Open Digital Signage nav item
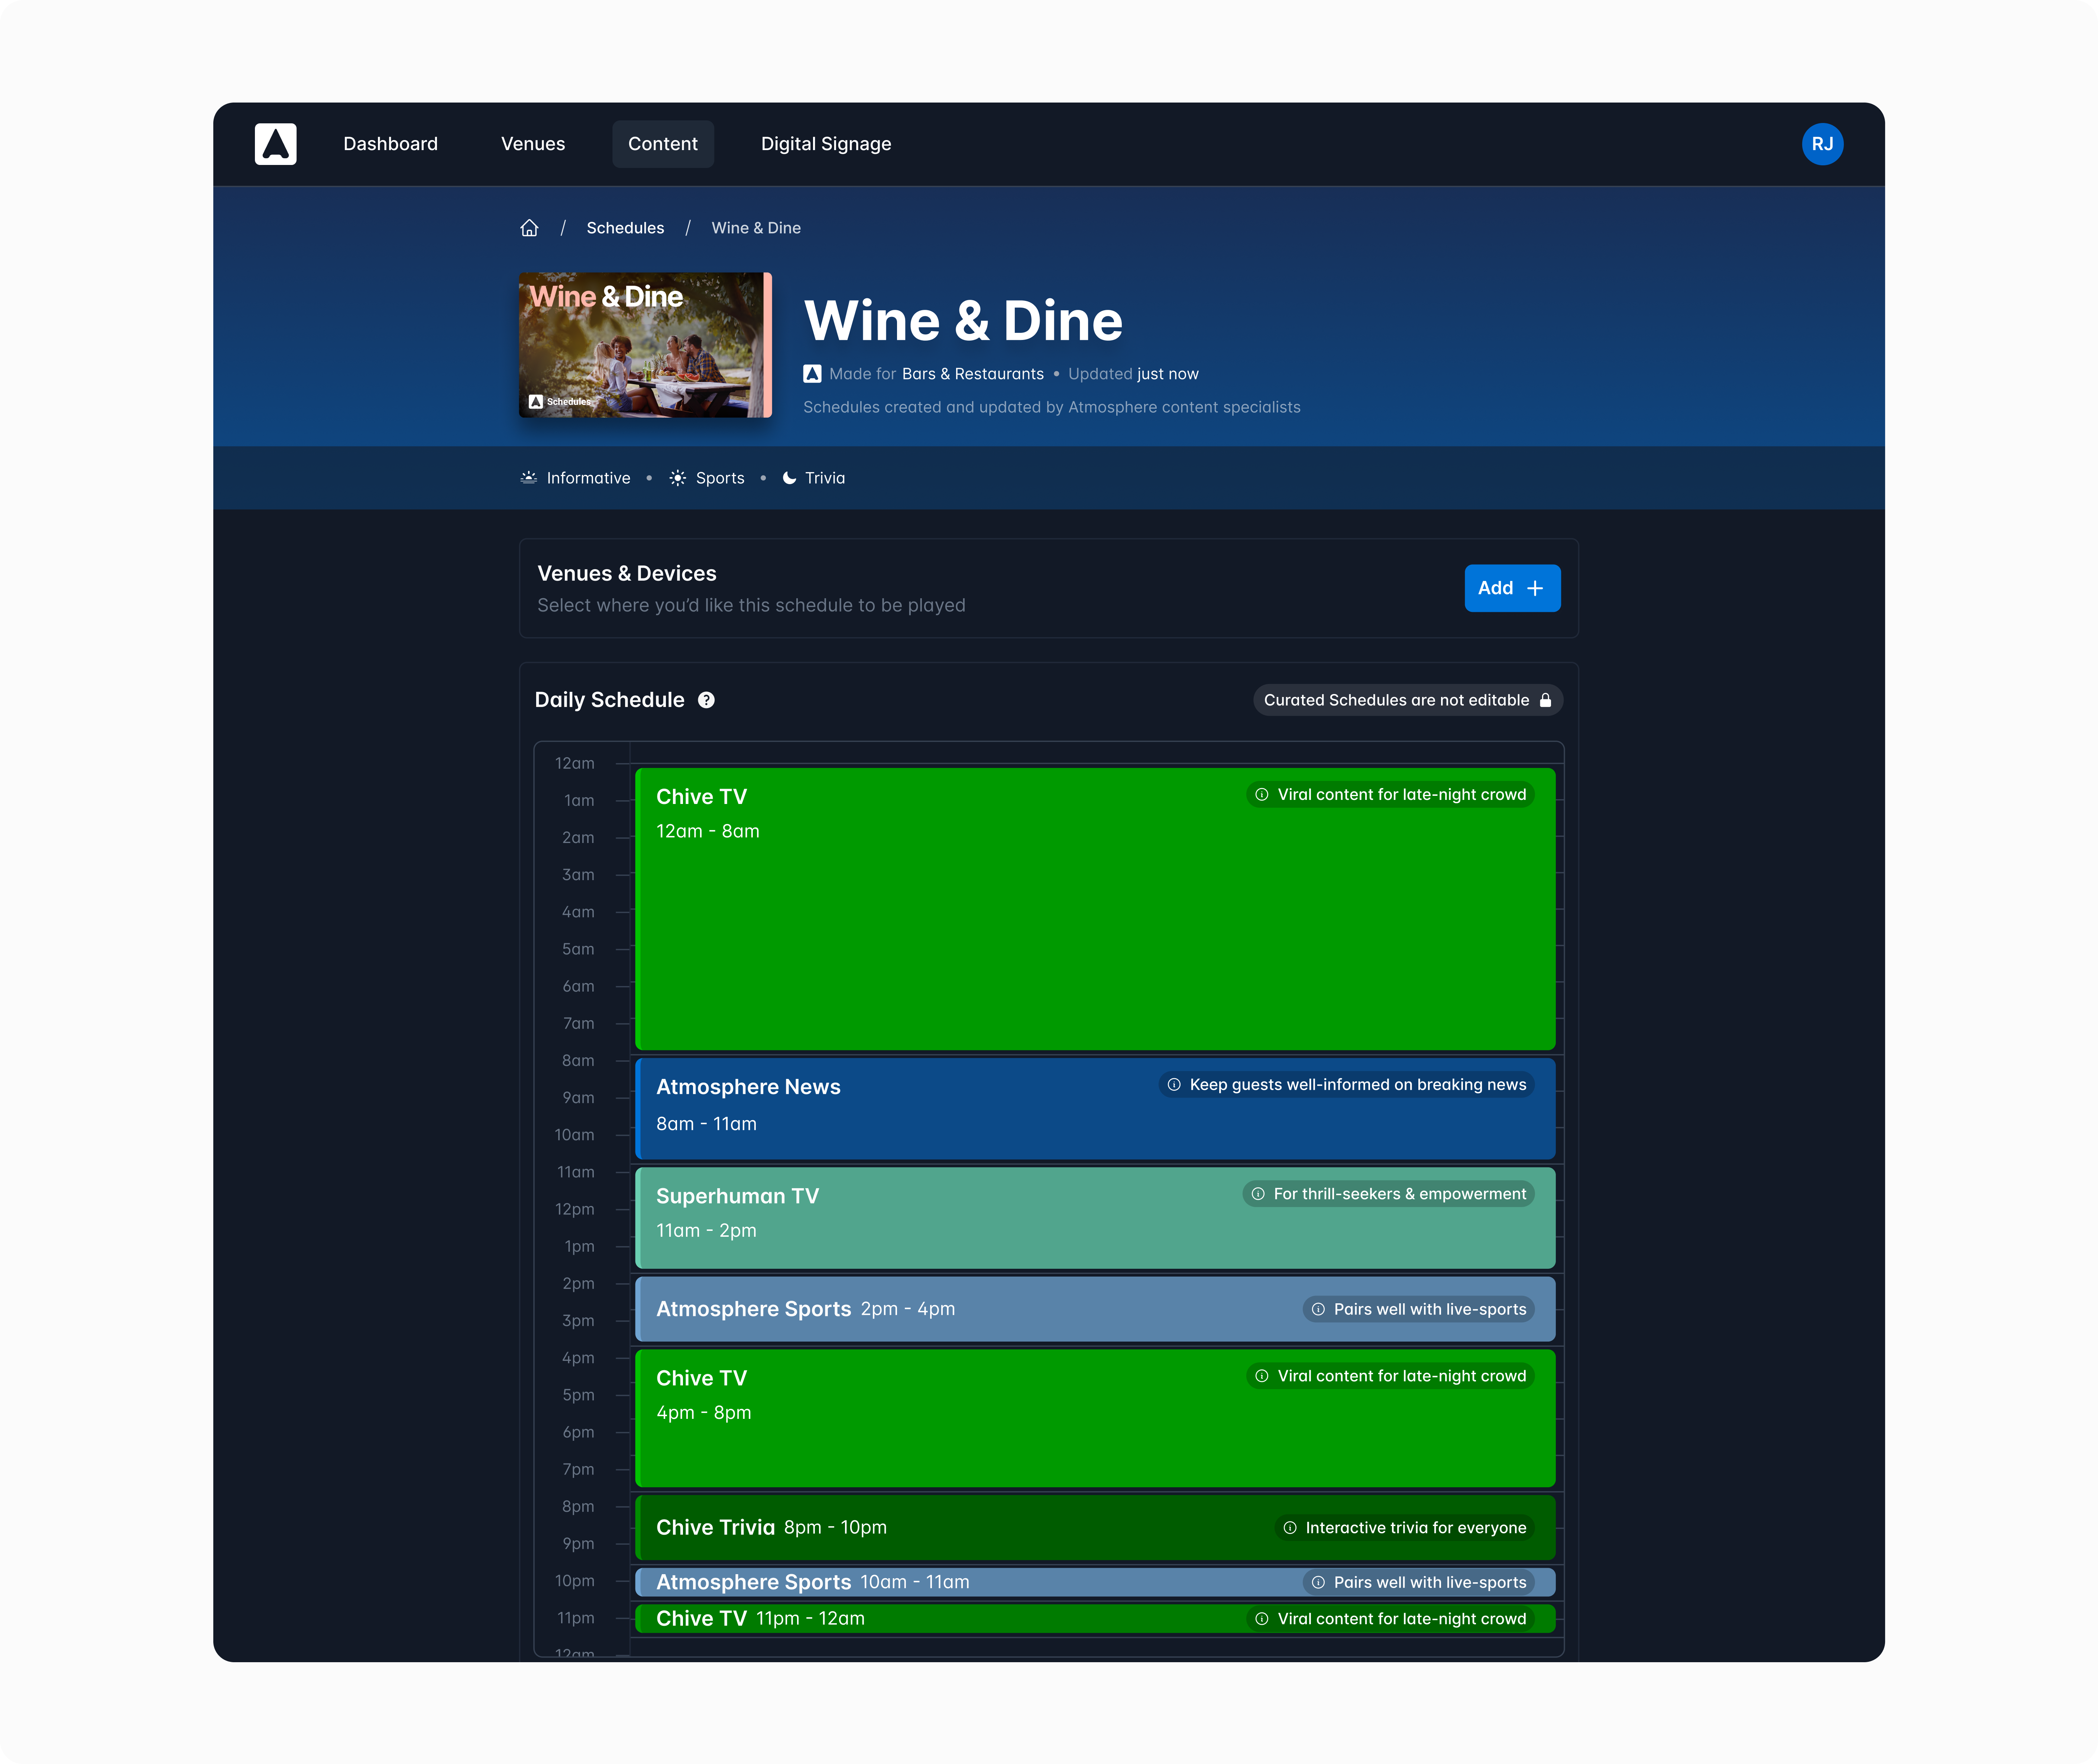 coord(826,144)
